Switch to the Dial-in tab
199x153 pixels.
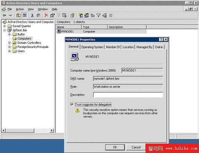159,47
